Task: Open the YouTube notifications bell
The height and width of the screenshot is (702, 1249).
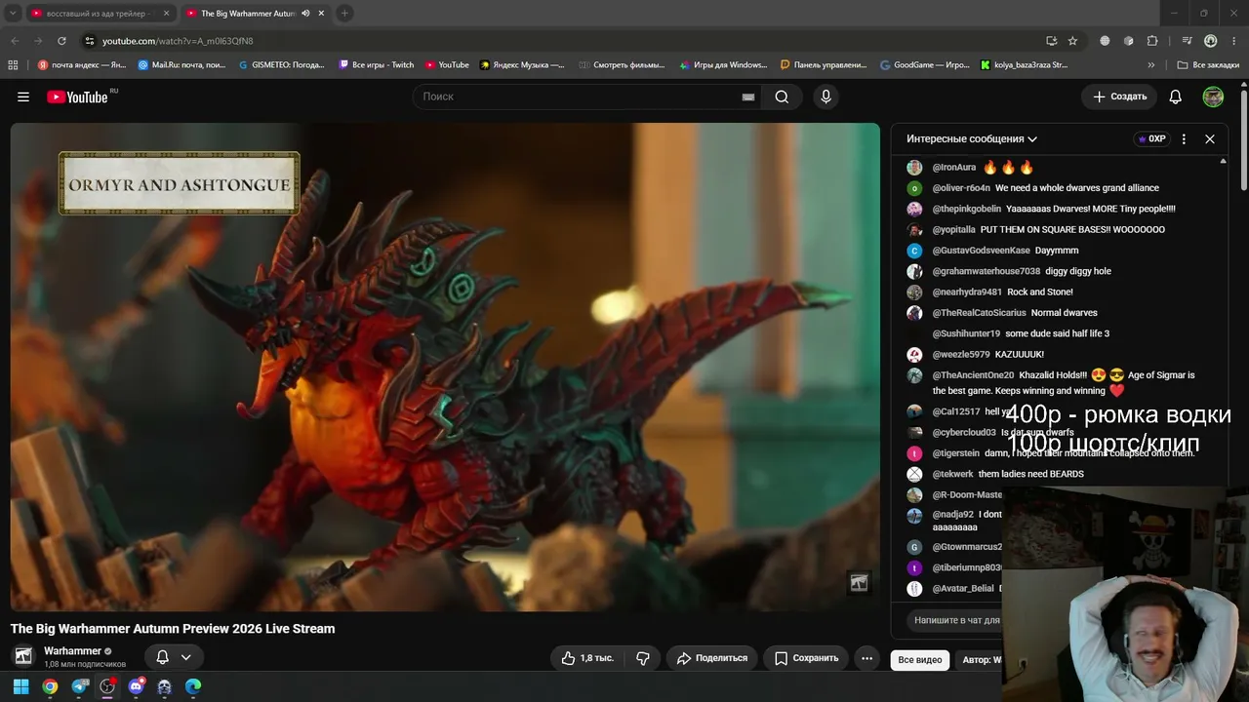Action: (x=1176, y=97)
